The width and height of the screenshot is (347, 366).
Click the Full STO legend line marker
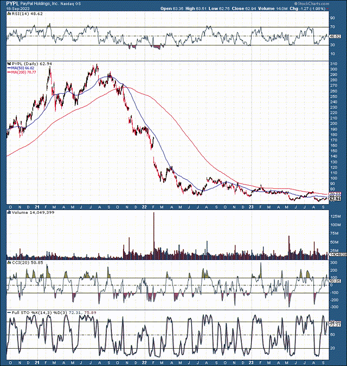coord(9,312)
